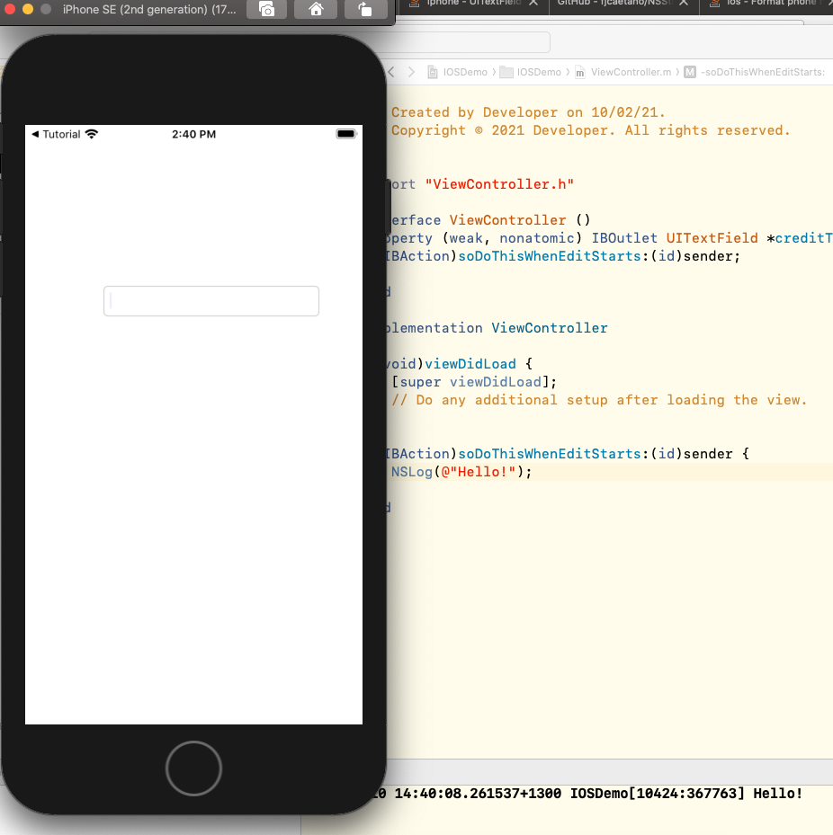
Task: Open the IOSDemo folder breadcrumb
Action: [x=531, y=72]
